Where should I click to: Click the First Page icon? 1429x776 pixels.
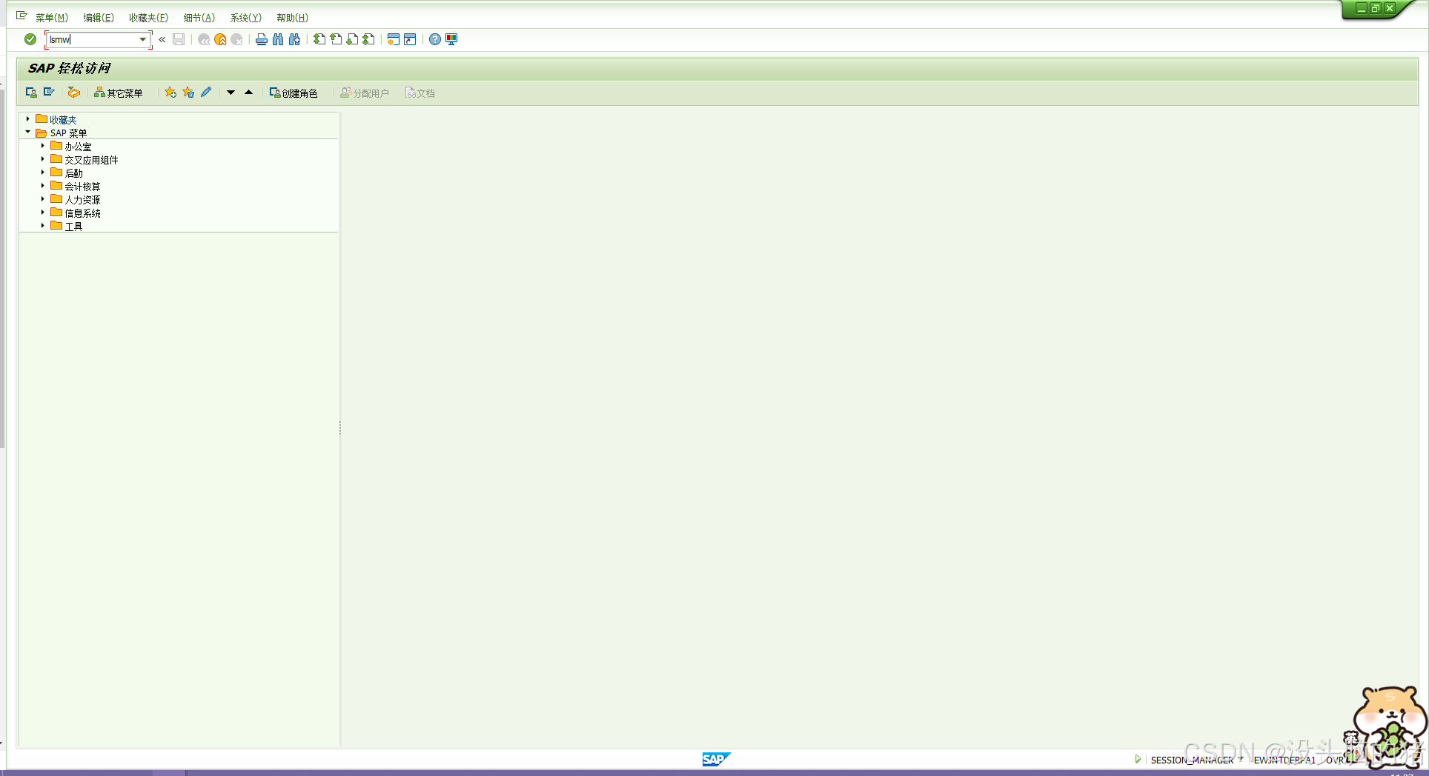(x=319, y=39)
